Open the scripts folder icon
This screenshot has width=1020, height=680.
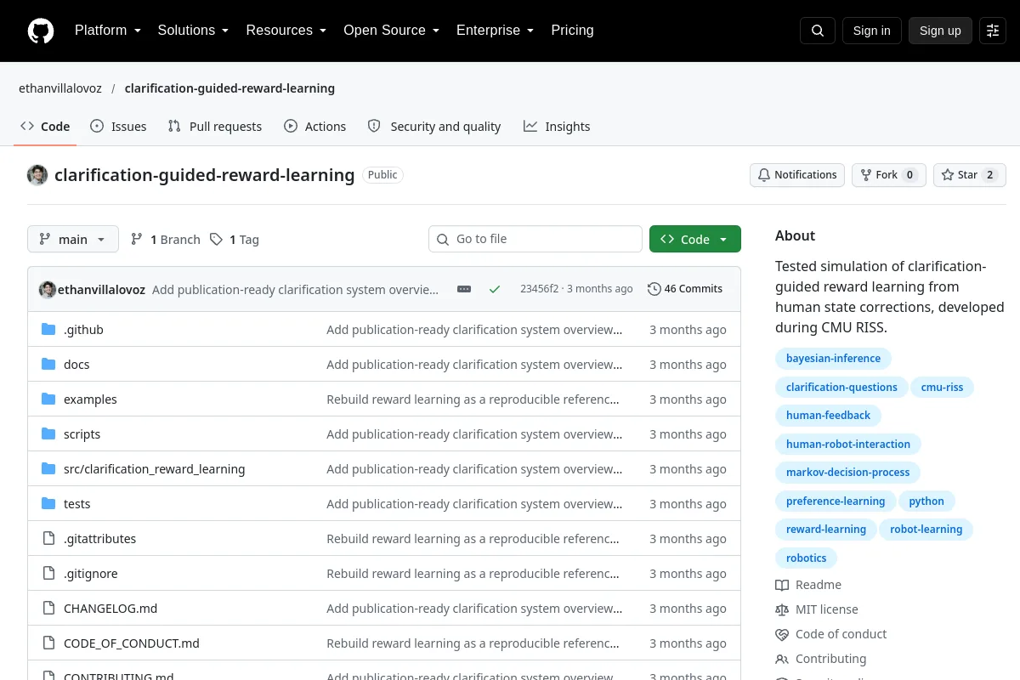[48, 434]
